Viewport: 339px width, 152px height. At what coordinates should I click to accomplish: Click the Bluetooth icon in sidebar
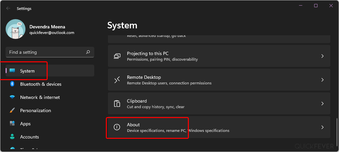(x=12, y=84)
